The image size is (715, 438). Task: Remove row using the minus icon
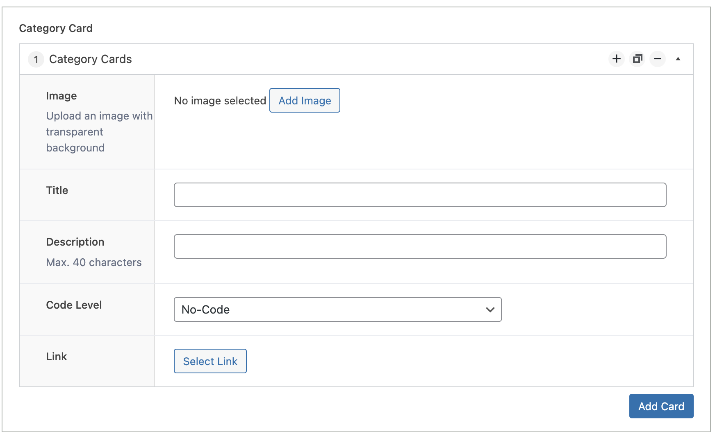[658, 59]
